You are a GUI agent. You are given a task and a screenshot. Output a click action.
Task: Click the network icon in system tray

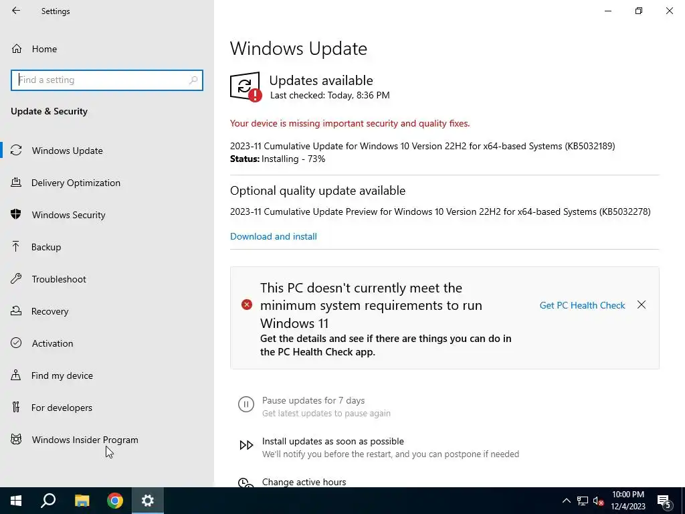583,501
